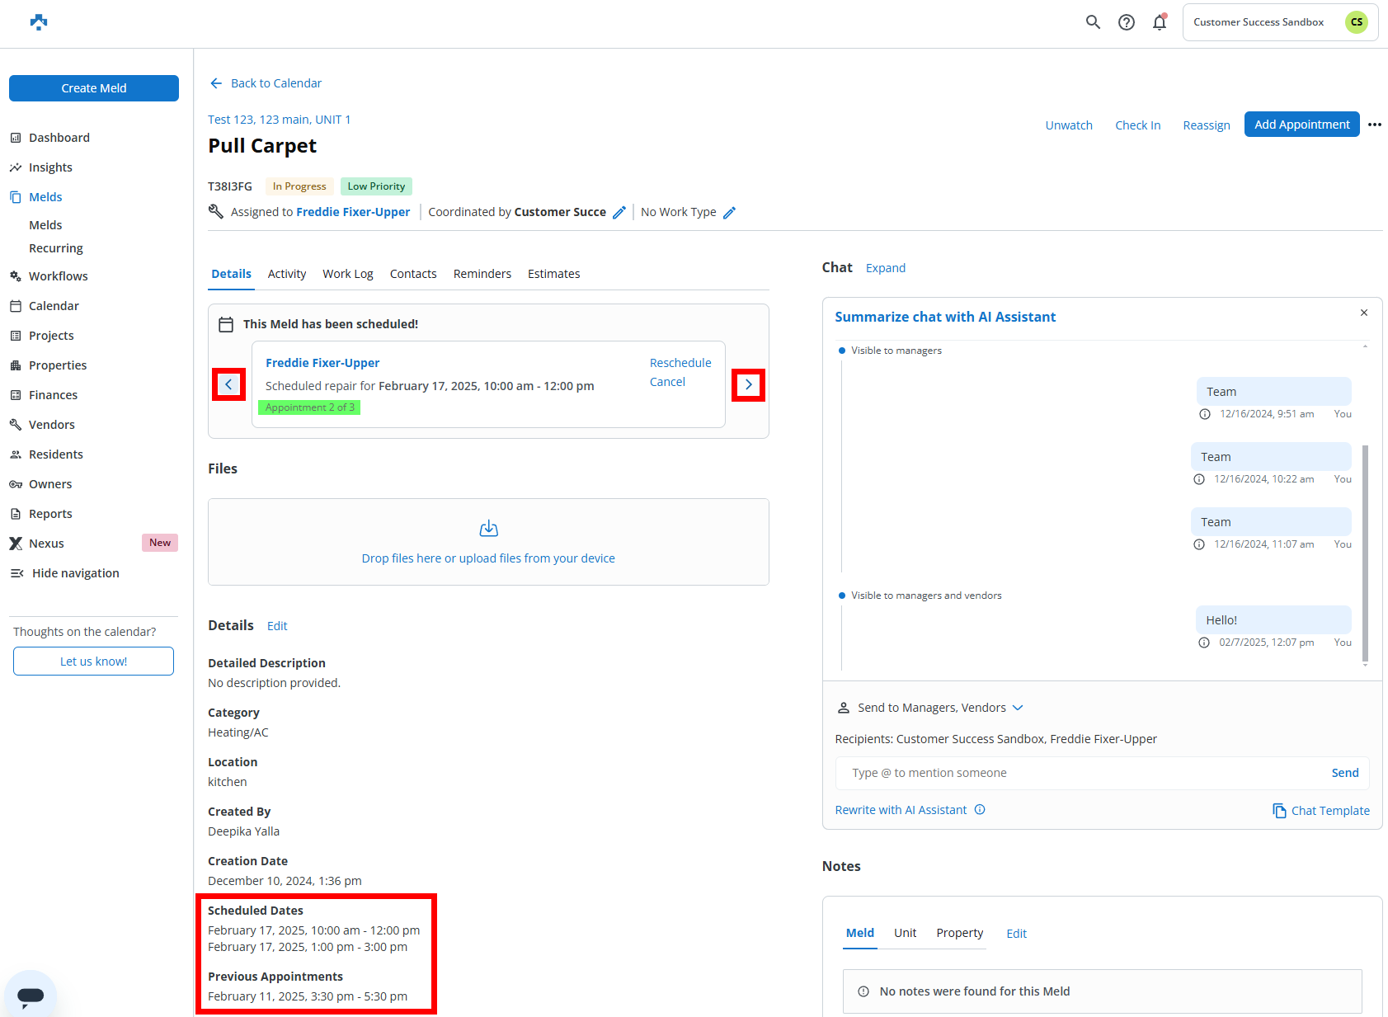Open notifications bell icon
This screenshot has width=1388, height=1017.
point(1160,22)
